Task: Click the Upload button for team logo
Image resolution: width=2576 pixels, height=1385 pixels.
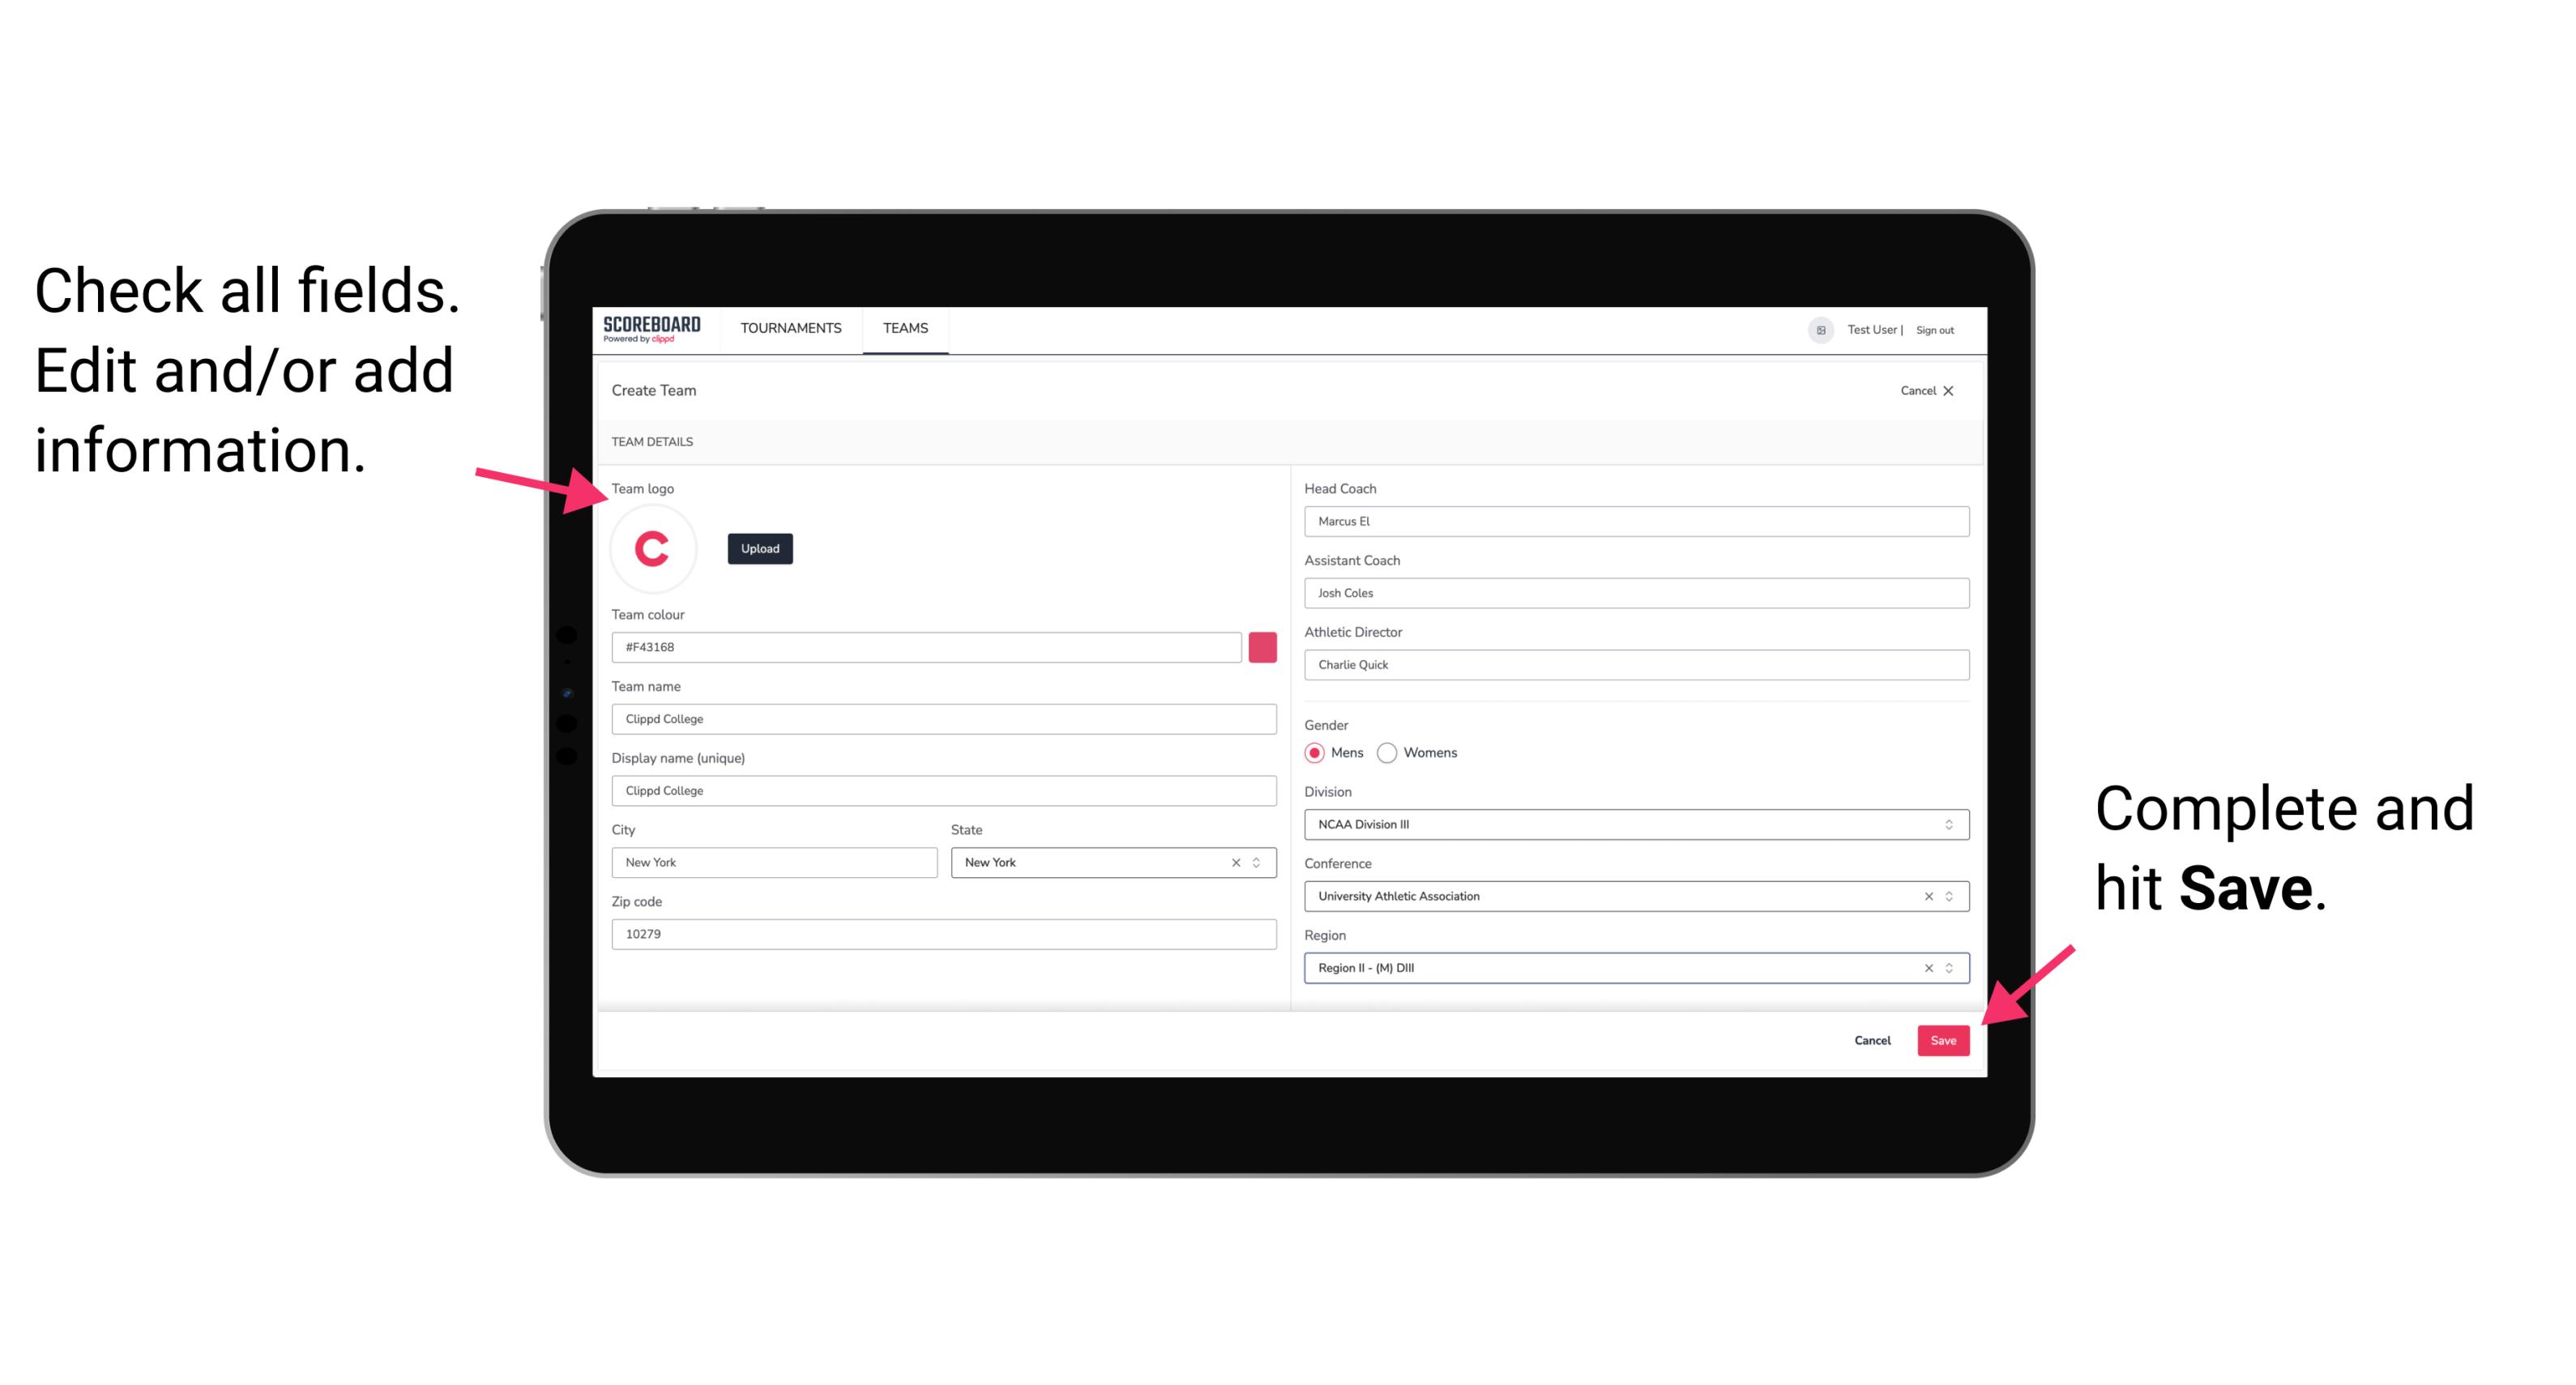Action: point(759,549)
